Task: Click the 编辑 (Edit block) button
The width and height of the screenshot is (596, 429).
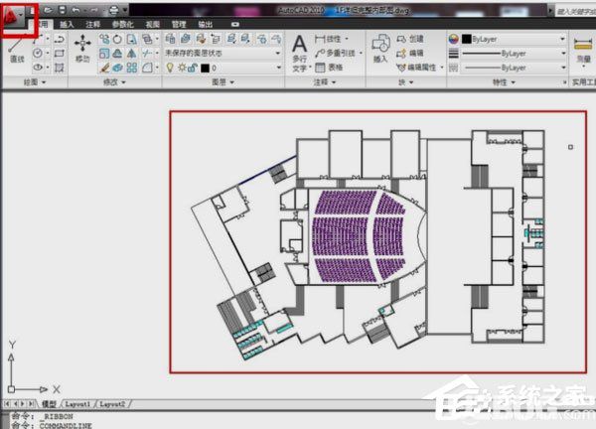Action: [x=410, y=54]
